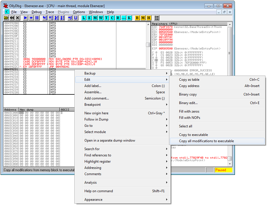Click the Open file folder toolbar icon
Screen dimensions: 268x205
pyautogui.click(x=6, y=18)
